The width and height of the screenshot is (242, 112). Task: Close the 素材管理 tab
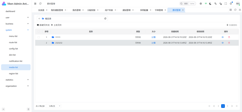pos(183,10)
